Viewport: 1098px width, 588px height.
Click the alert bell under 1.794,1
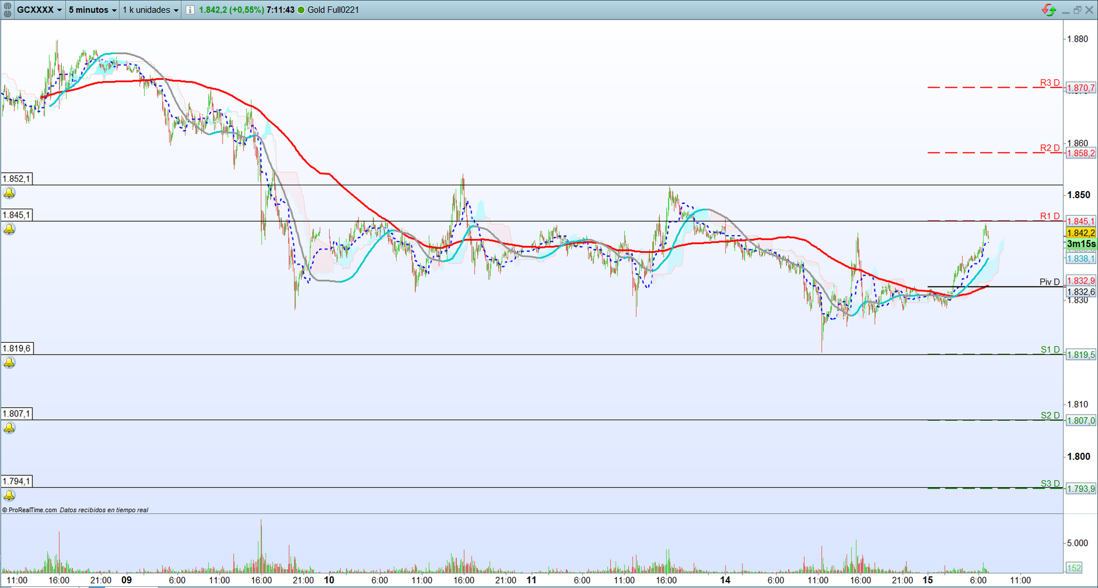pos(9,496)
